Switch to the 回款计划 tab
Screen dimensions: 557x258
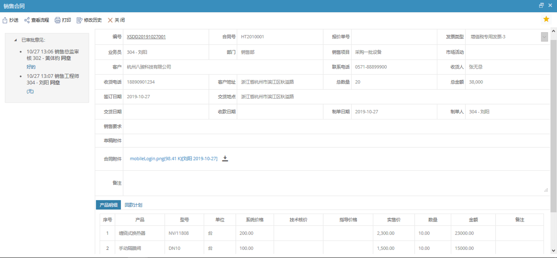(x=134, y=205)
